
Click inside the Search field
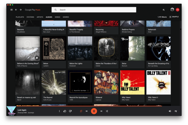tap(94, 10)
